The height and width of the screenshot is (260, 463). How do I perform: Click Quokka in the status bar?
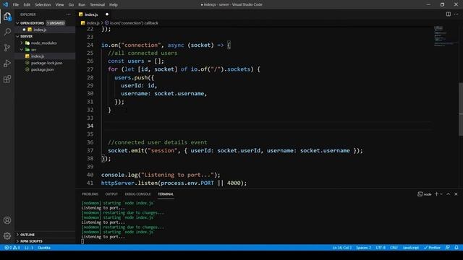(44, 248)
